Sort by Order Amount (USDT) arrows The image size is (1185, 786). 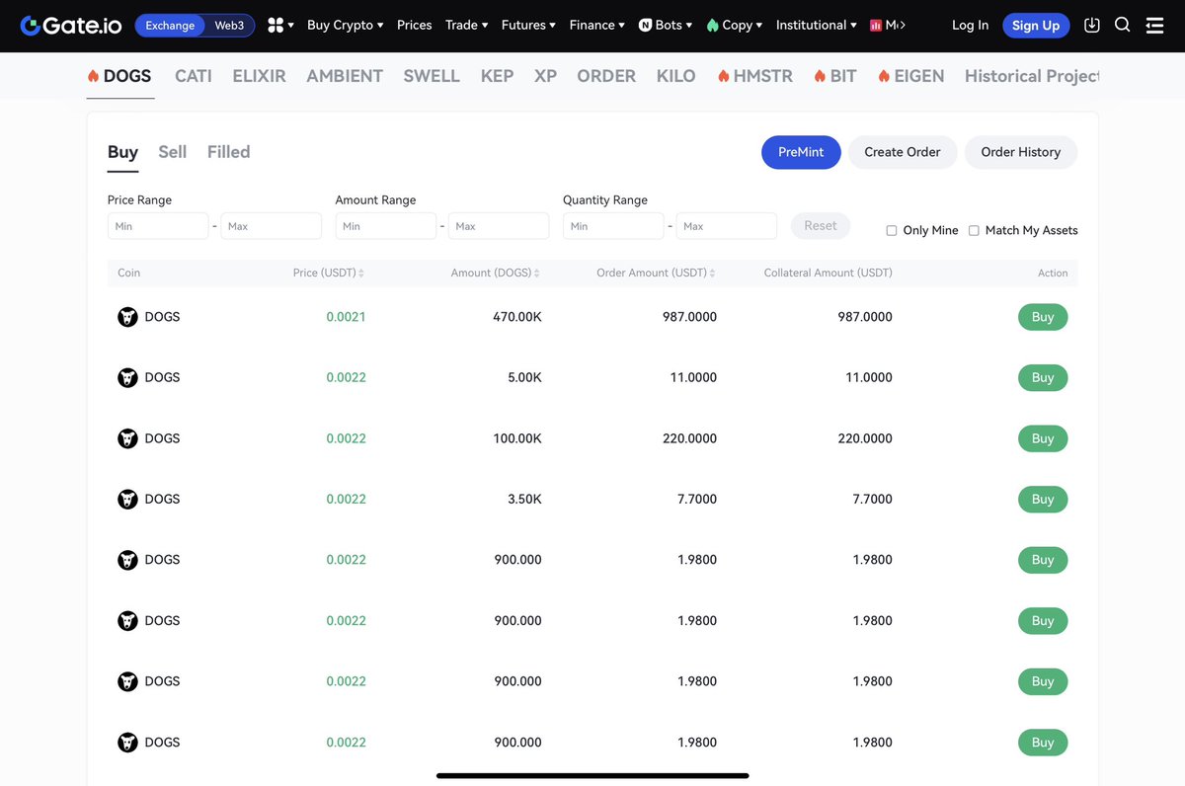tap(713, 274)
